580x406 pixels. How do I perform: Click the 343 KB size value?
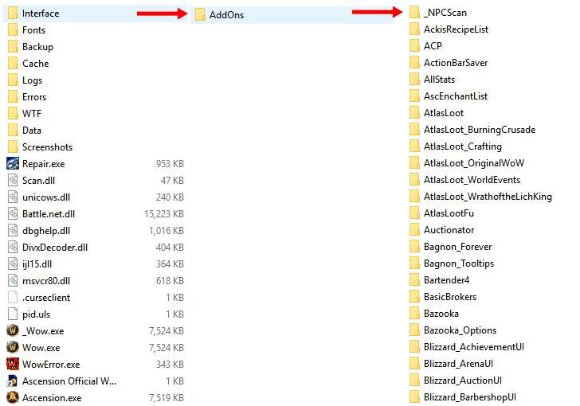pyautogui.click(x=170, y=365)
